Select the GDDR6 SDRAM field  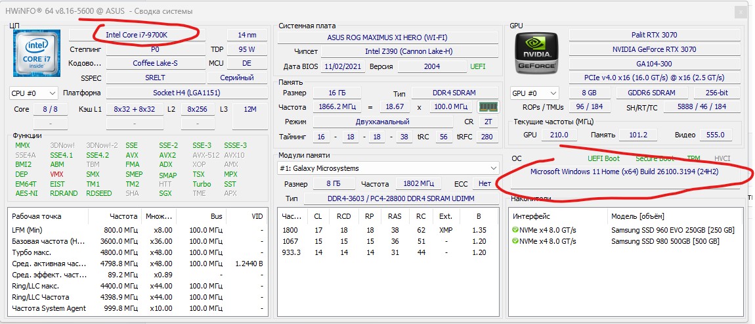click(651, 93)
